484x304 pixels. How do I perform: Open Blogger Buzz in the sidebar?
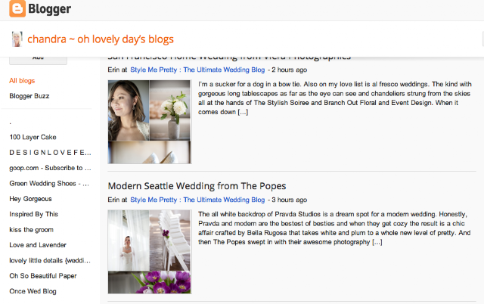[29, 96]
